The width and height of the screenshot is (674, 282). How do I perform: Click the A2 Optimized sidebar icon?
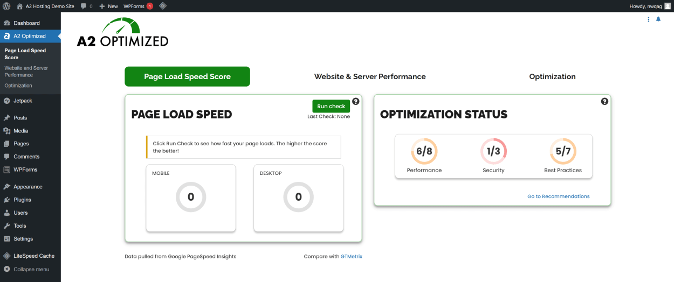7,36
